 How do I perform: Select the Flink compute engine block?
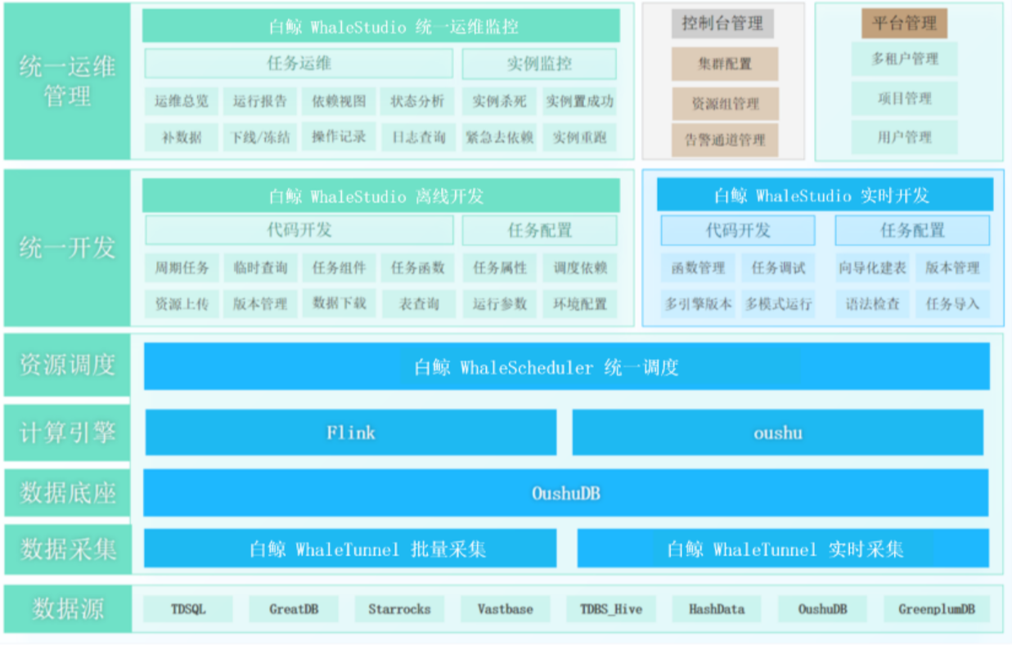351,432
